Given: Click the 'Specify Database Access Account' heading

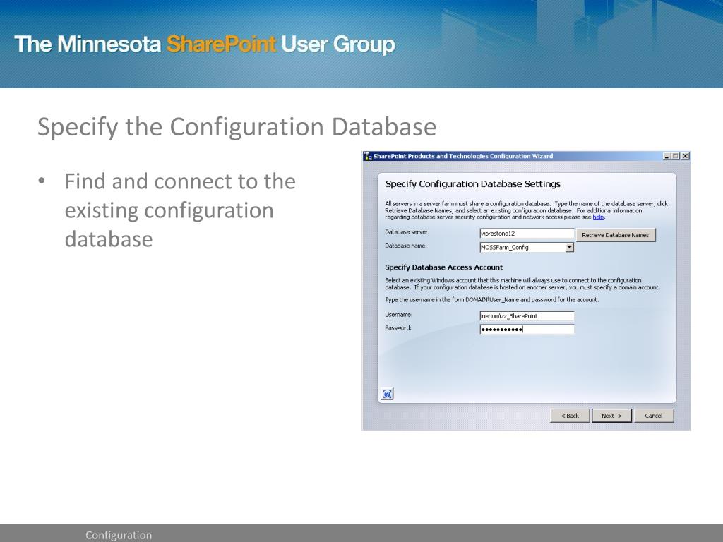Looking at the screenshot, I should tap(443, 267).
